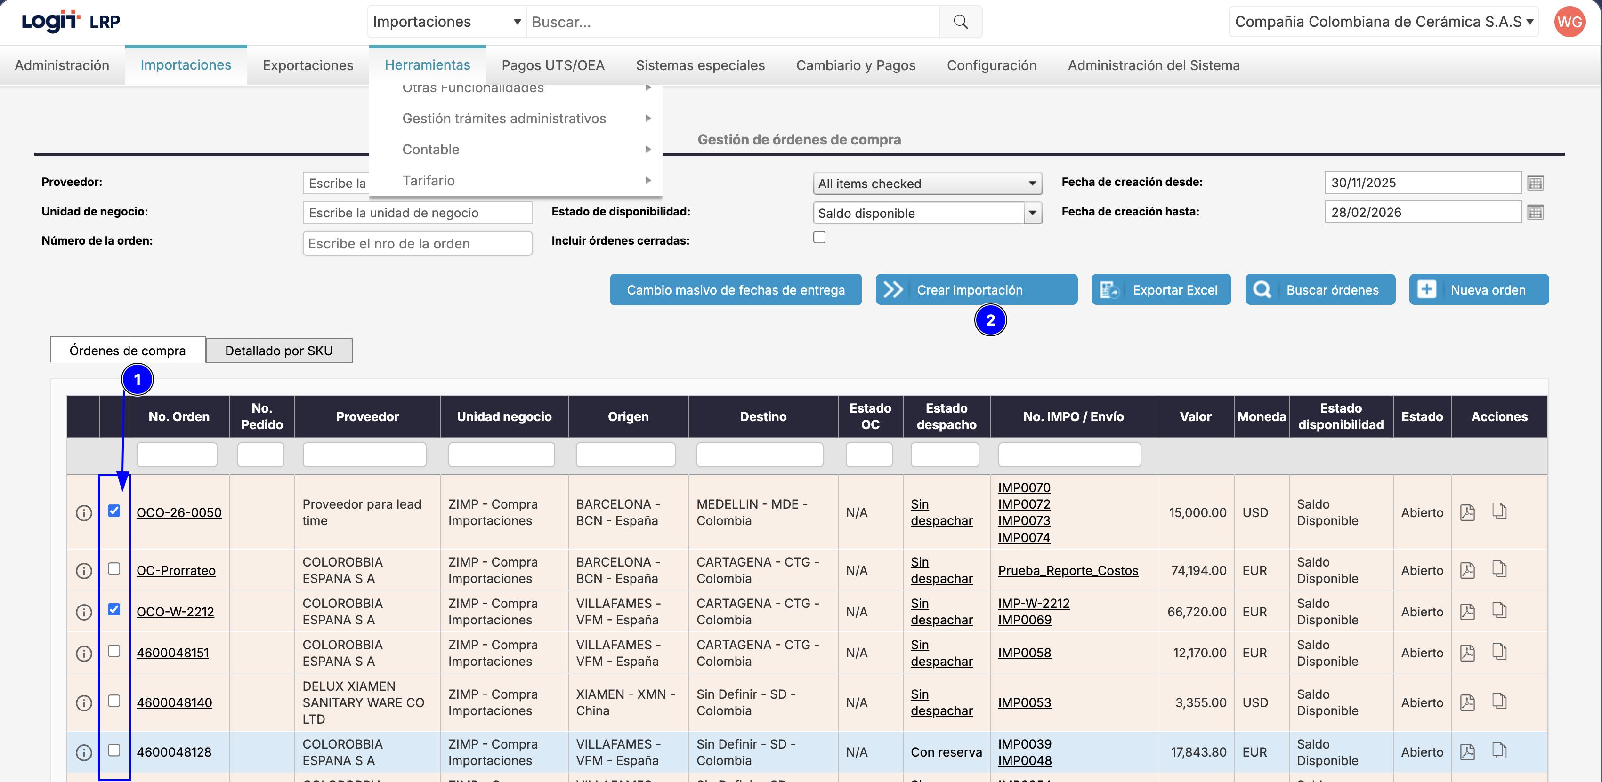
Task: Switch to Detallado por SKU tab
Action: [x=279, y=351]
